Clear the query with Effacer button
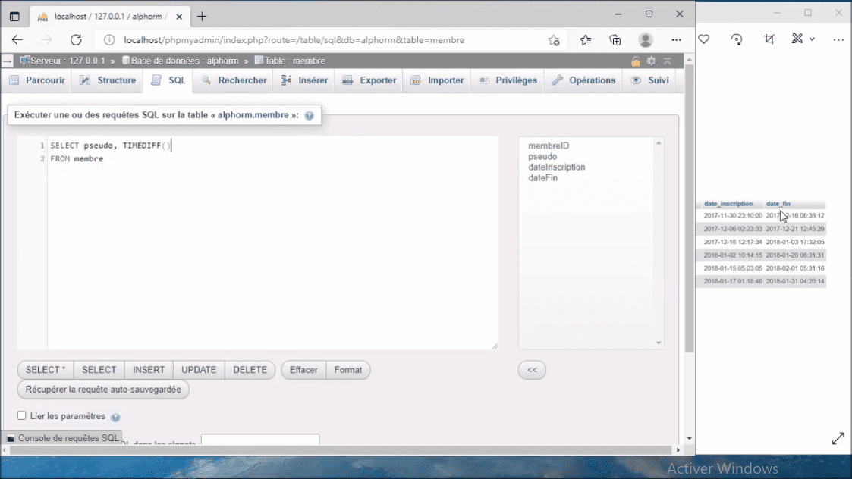 coord(303,370)
